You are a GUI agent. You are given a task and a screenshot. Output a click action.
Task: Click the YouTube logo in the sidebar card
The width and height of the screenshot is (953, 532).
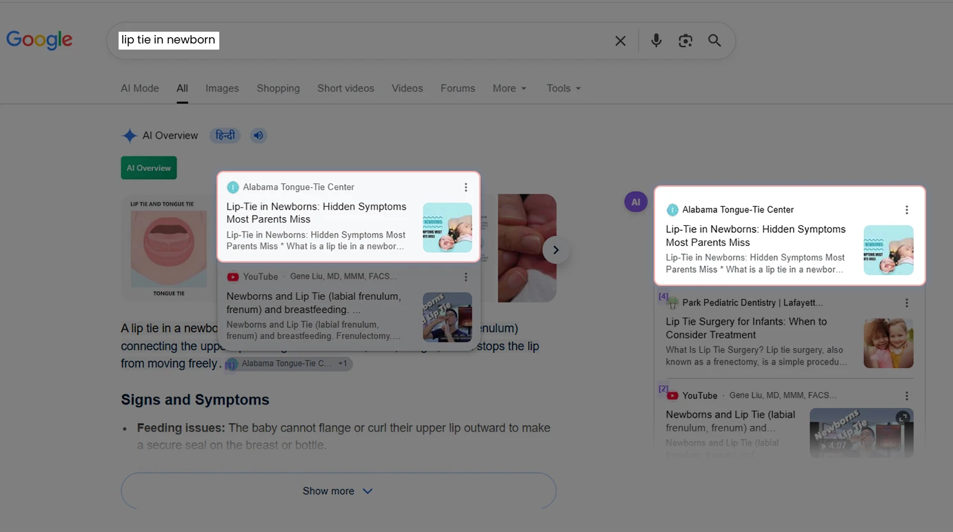672,396
